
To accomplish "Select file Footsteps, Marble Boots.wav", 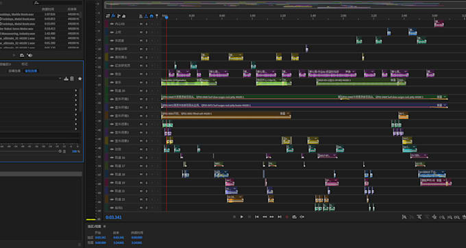I will (x=17, y=14).
